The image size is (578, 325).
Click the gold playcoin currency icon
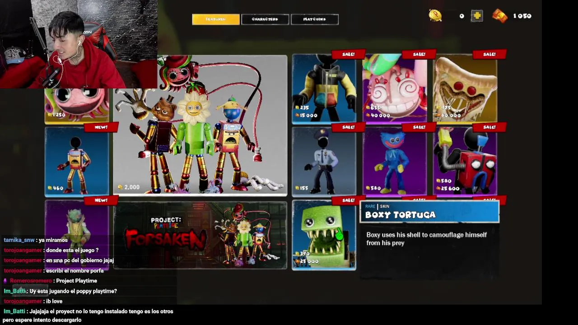(435, 16)
